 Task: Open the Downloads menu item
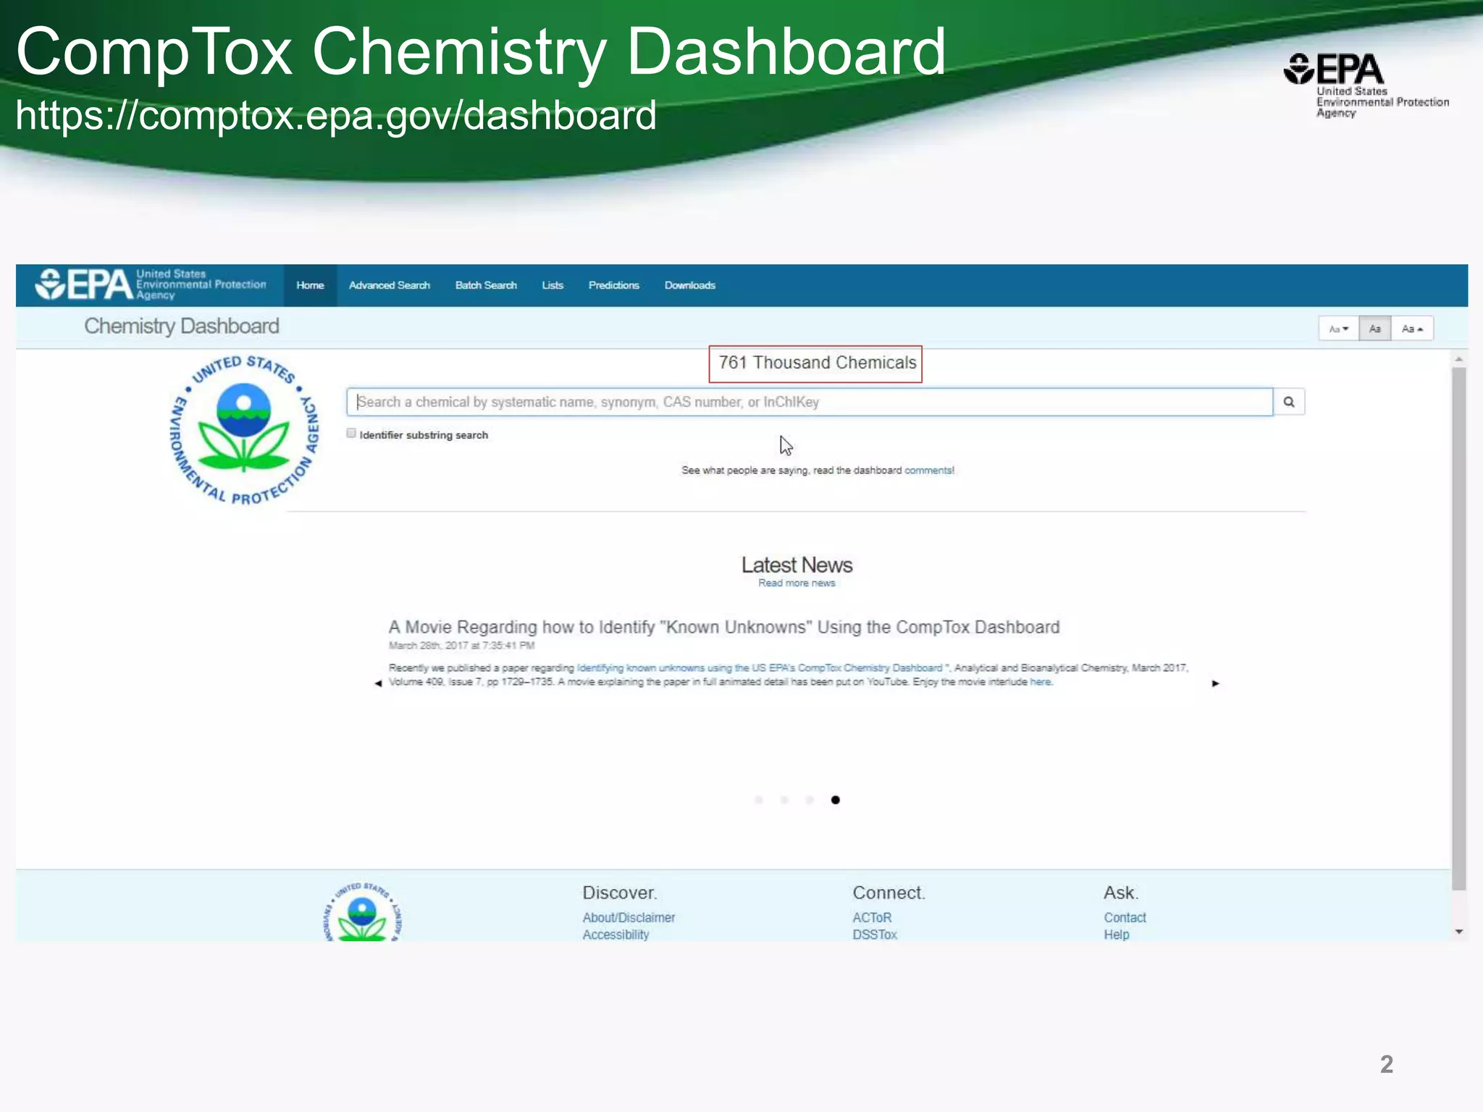(x=690, y=285)
